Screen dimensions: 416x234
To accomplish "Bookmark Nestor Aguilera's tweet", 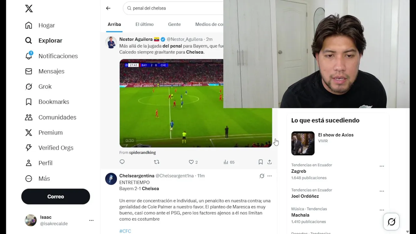I will coord(260,162).
